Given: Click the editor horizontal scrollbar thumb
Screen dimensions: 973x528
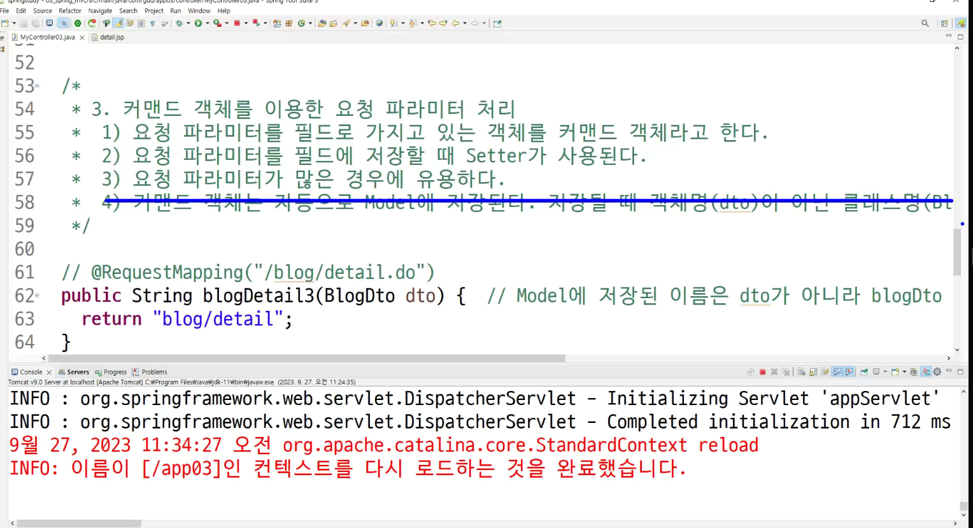Looking at the screenshot, I should point(307,359).
